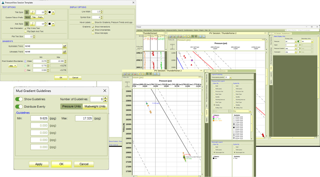
Task: Enable Show Intercepts checkbox
Action: 93,33
